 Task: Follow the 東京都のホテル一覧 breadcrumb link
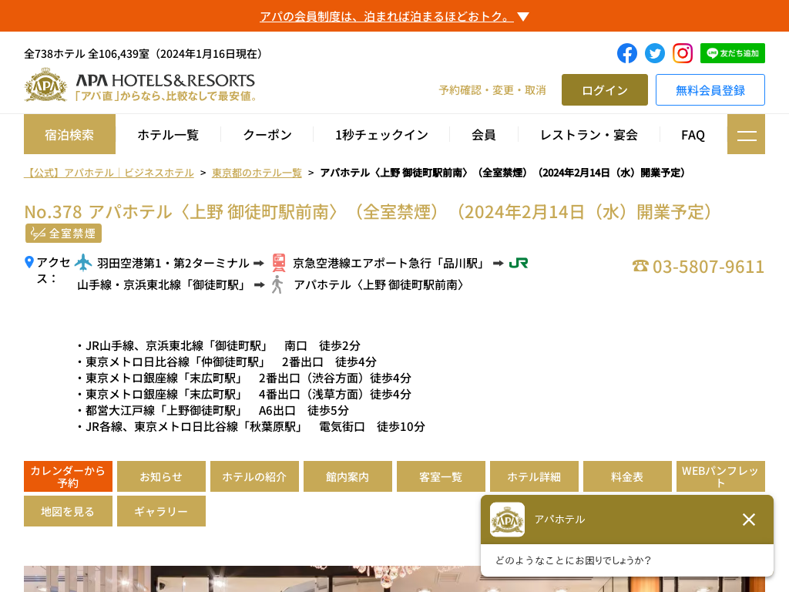coord(257,173)
